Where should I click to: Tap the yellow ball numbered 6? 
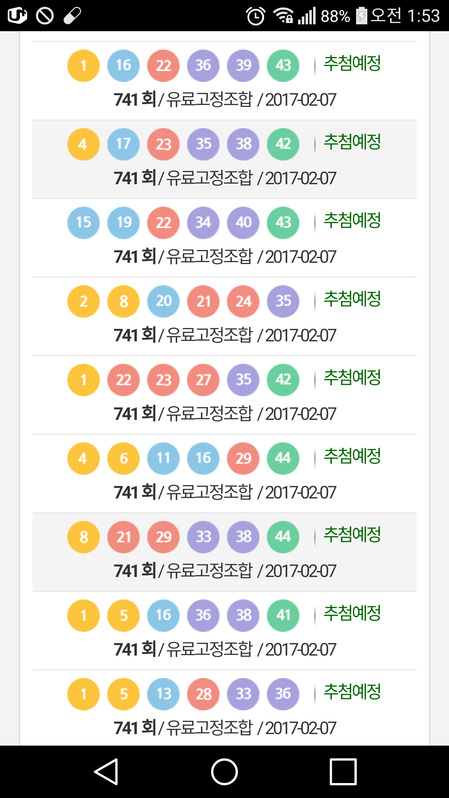coord(123,459)
